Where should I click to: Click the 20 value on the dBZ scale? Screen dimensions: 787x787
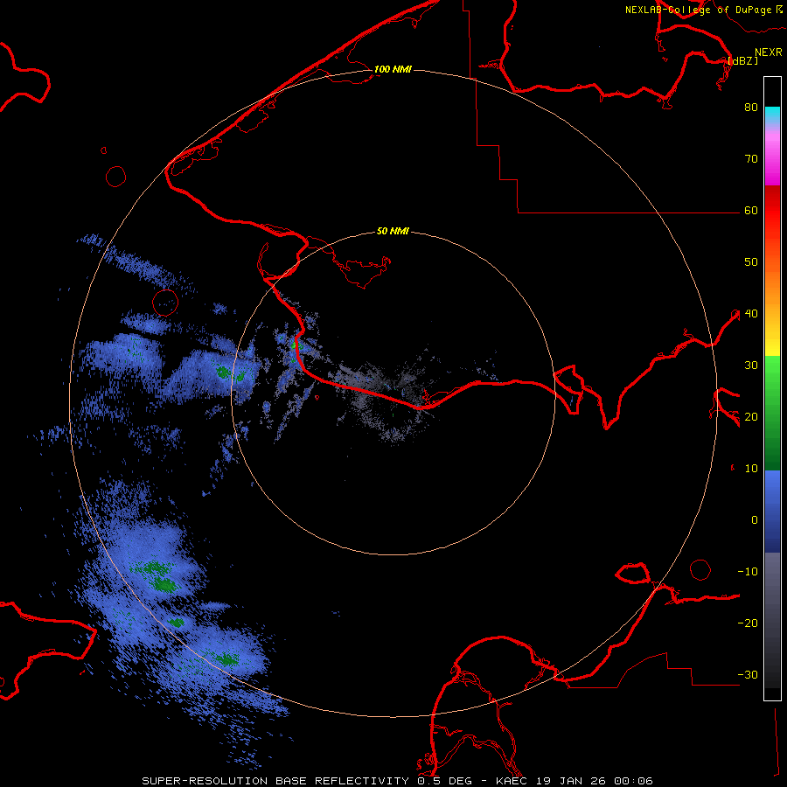[x=751, y=417]
